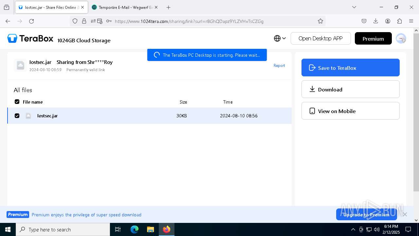
Task: Sort by Time column header
Action: (228, 102)
